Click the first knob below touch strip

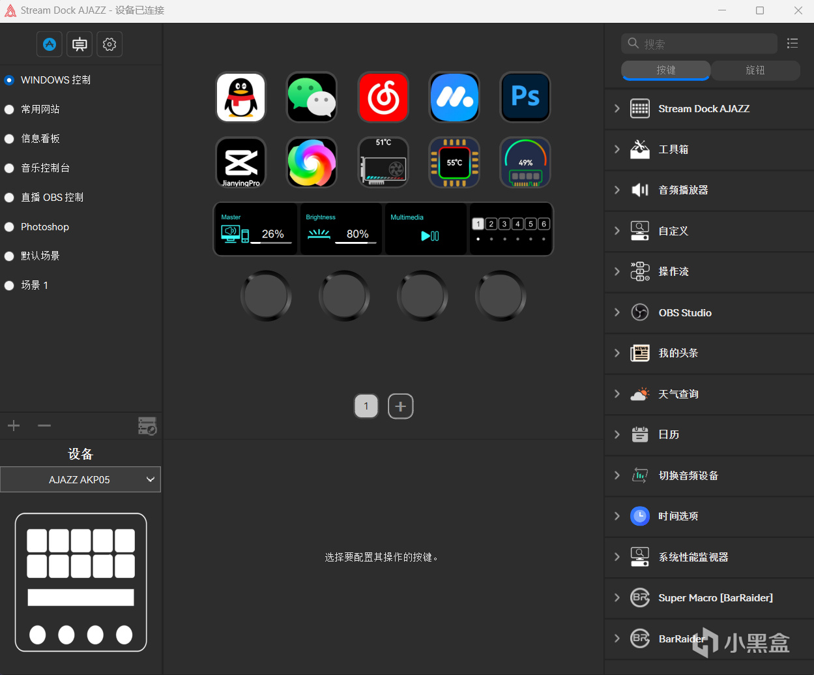tap(266, 295)
